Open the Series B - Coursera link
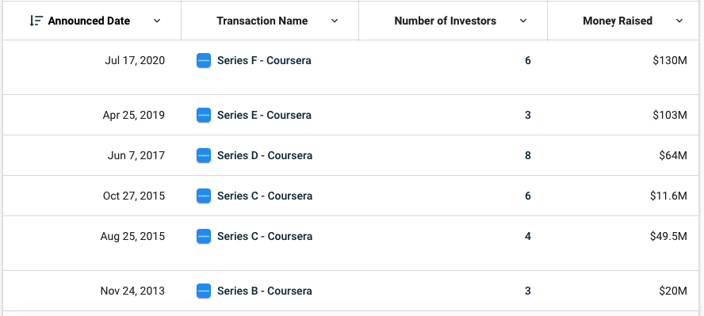Screen dimensions: 704x316 [265, 291]
